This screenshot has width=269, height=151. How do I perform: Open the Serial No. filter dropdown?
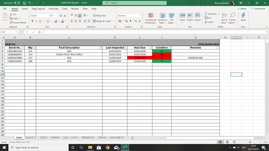click(23, 48)
